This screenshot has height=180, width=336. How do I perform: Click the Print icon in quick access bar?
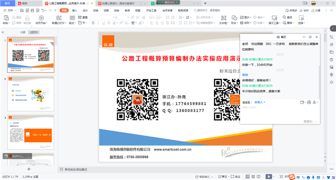[32, 10]
